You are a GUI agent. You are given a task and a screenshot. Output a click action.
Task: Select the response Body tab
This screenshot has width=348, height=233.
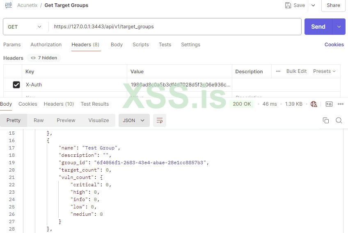[x=6, y=104]
